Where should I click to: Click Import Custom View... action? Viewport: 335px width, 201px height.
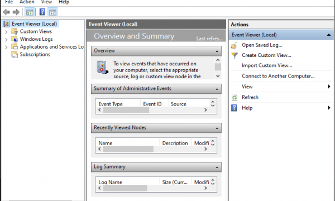[x=267, y=65]
